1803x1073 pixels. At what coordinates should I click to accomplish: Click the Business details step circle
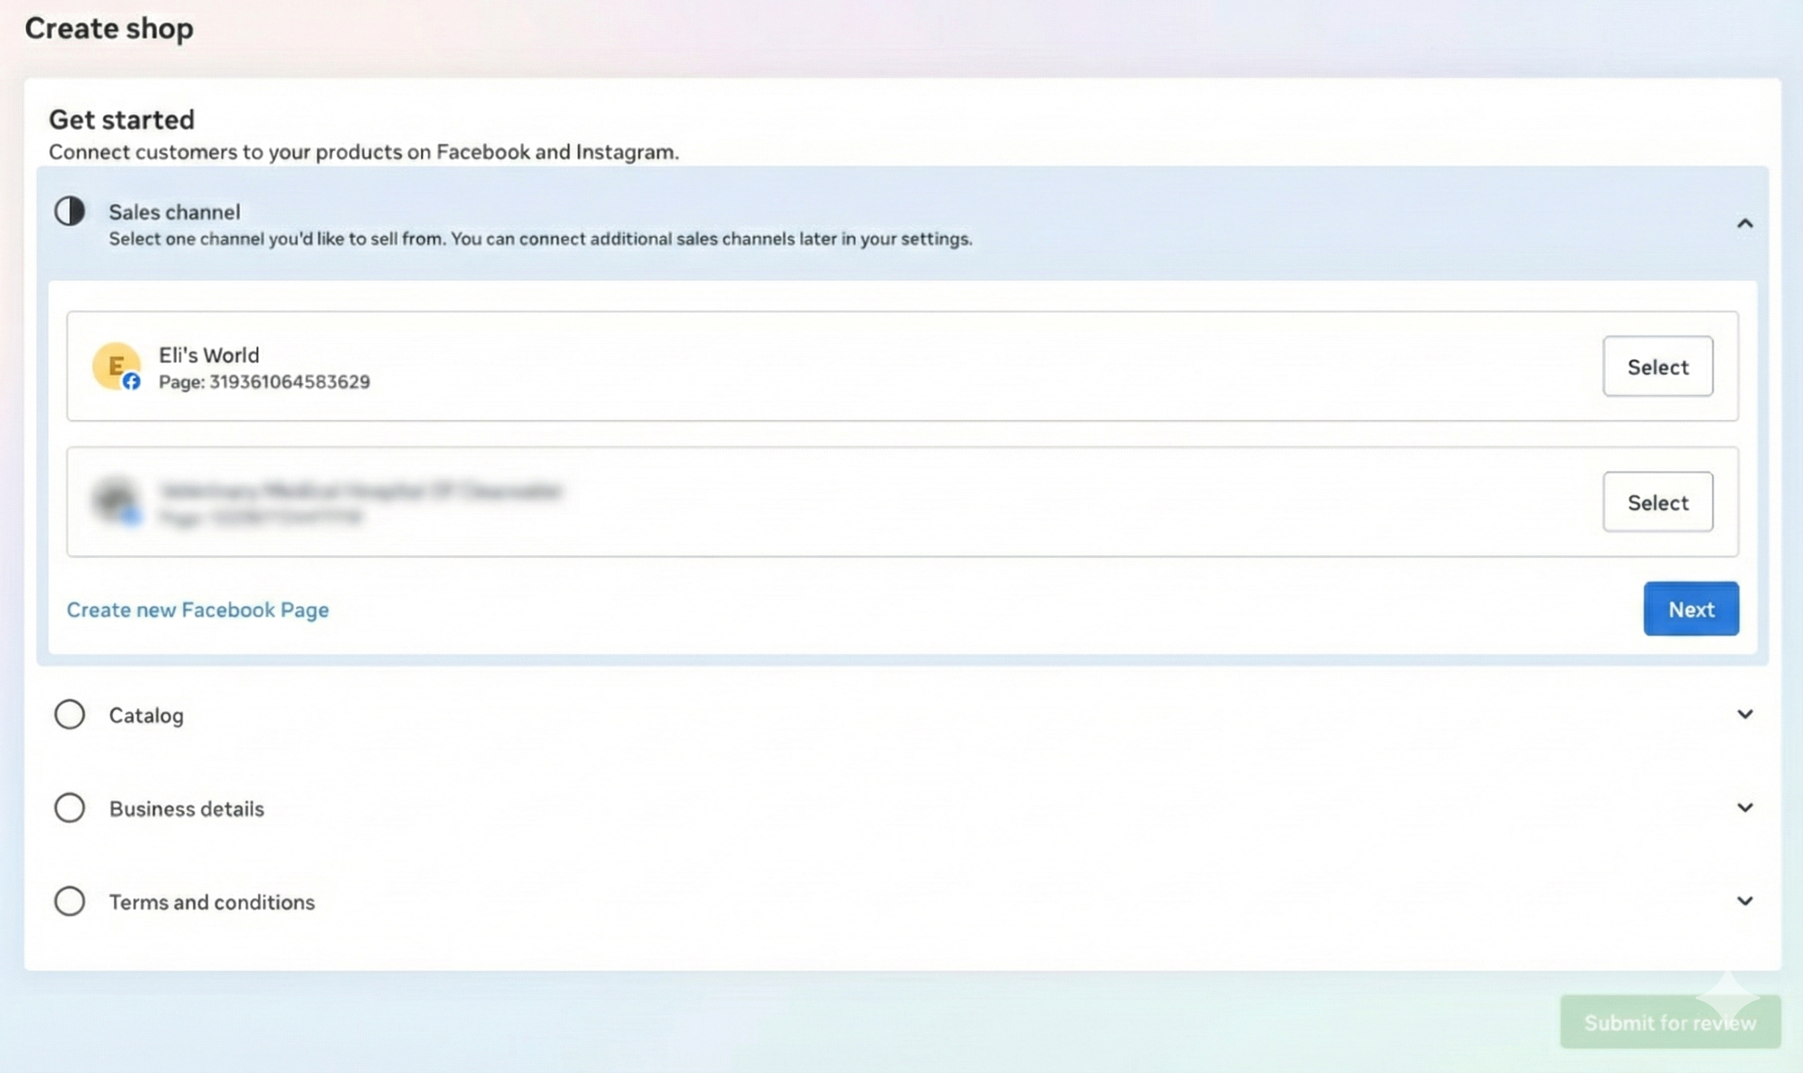70,807
